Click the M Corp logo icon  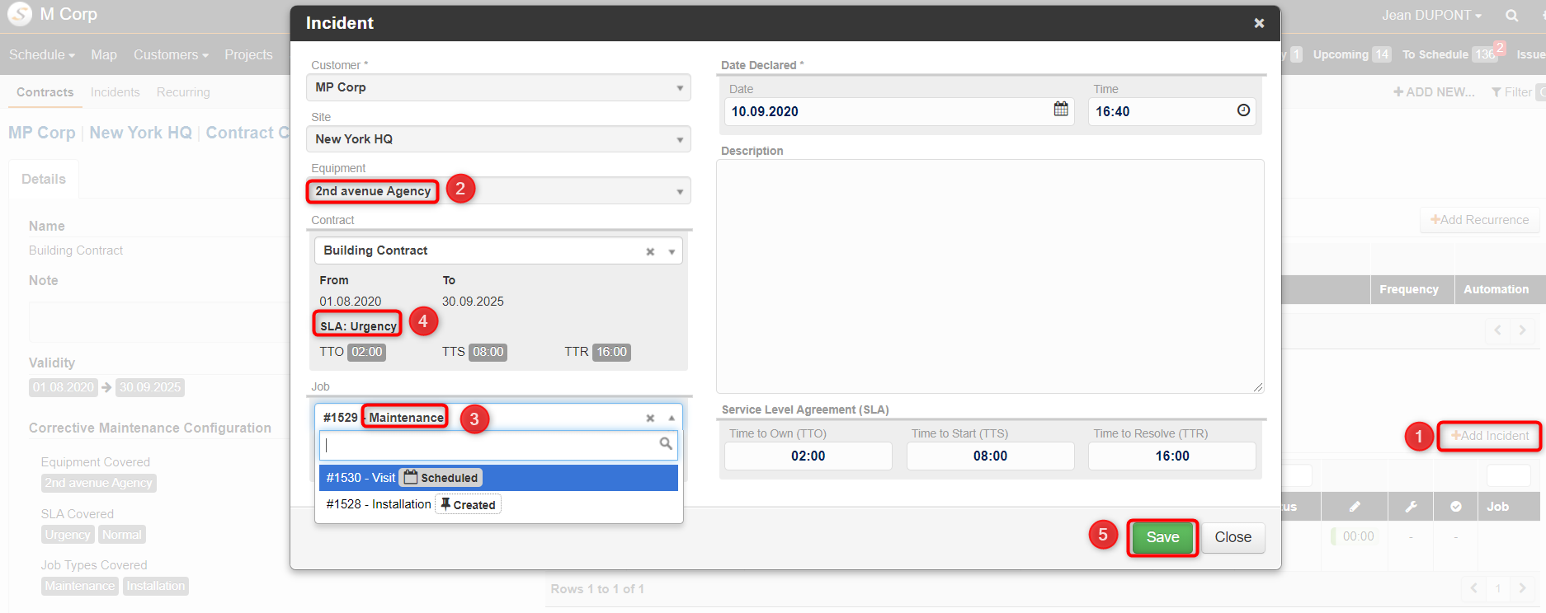(x=19, y=14)
